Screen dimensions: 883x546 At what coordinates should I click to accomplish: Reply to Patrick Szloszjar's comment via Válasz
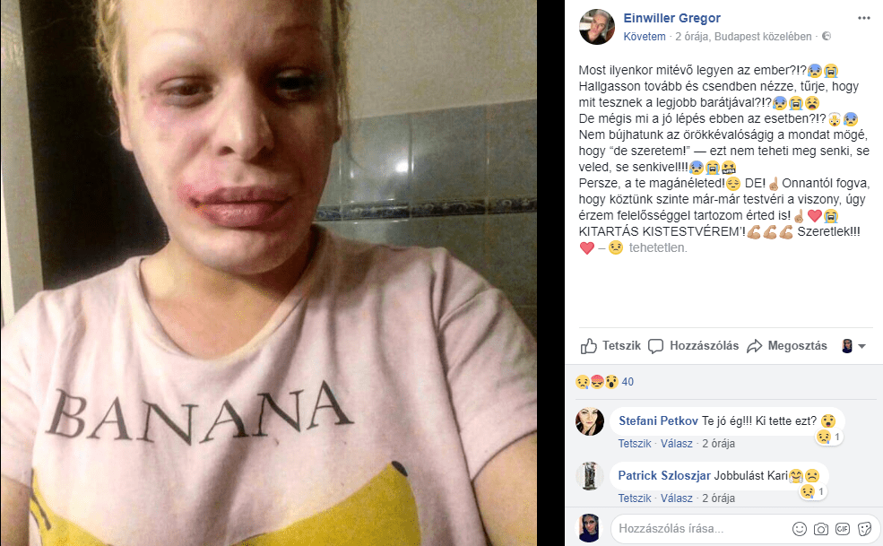(x=676, y=498)
